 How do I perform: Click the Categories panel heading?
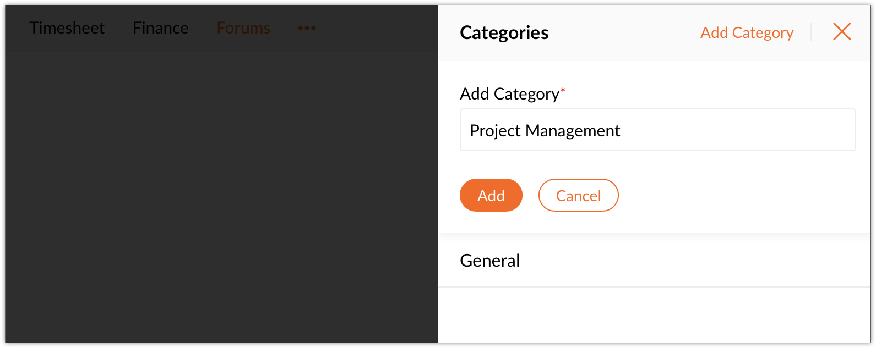(x=504, y=33)
